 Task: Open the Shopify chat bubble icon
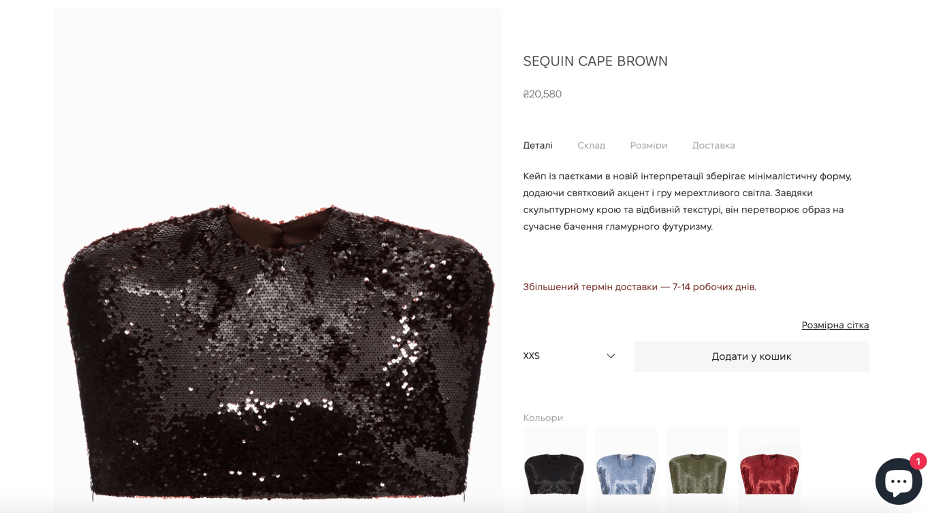click(898, 481)
